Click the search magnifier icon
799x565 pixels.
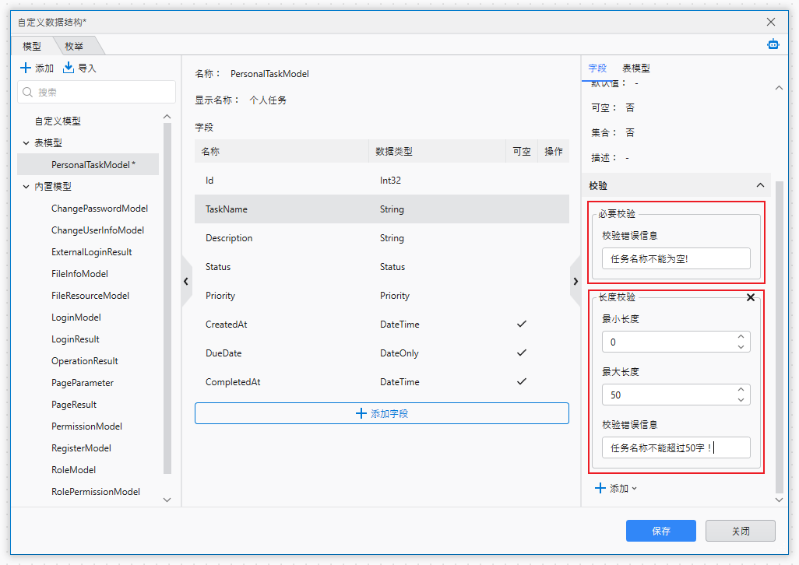click(x=28, y=92)
